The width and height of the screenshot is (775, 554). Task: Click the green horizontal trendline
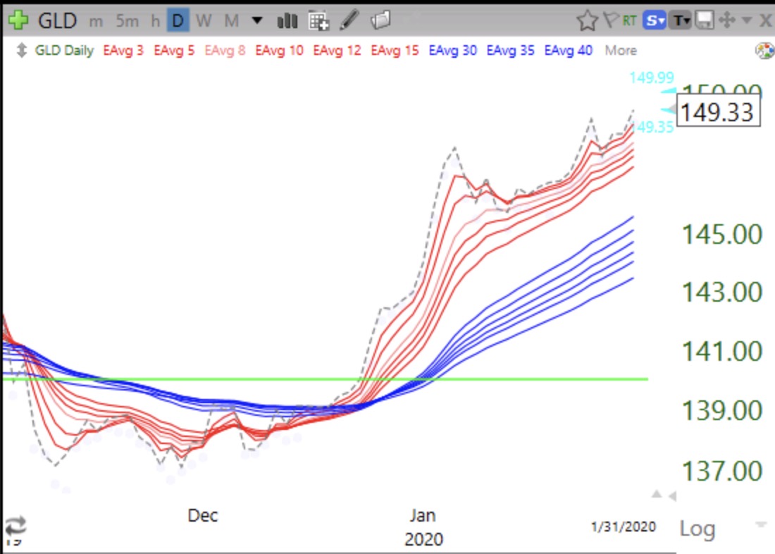[x=325, y=379]
